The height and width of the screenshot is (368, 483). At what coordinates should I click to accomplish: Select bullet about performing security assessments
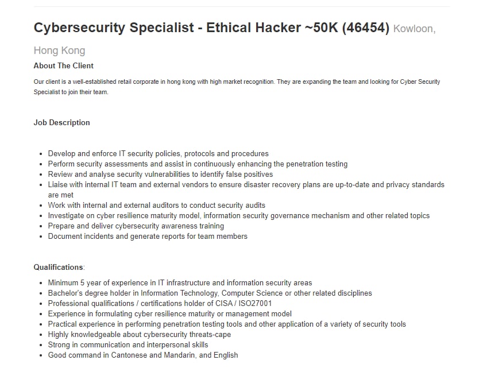(x=198, y=164)
